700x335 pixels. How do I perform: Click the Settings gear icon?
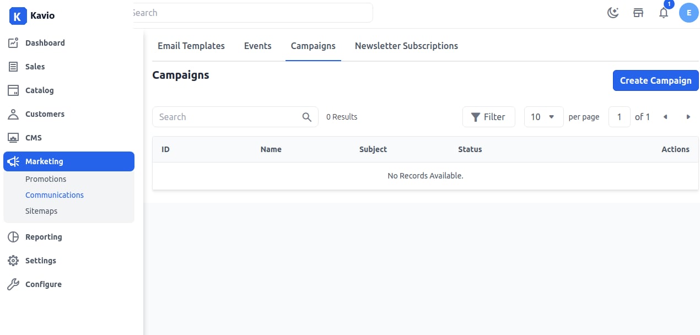click(x=13, y=261)
